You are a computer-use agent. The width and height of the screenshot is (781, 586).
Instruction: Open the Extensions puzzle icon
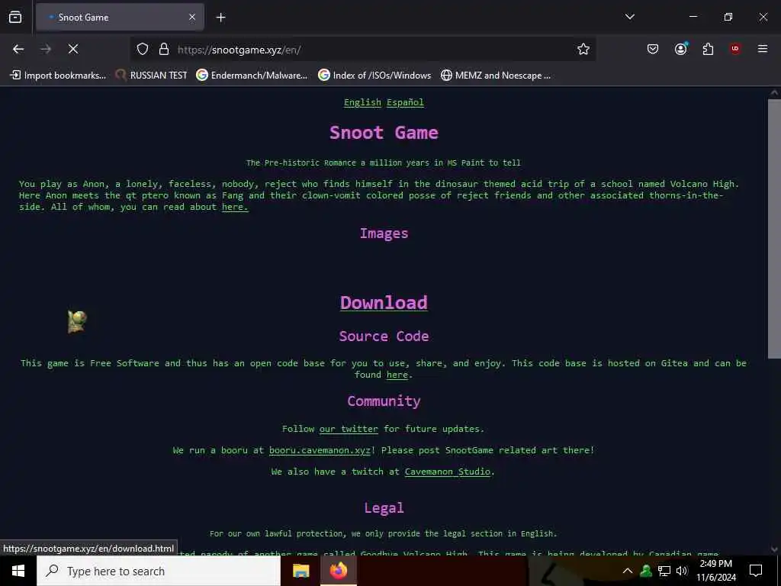point(708,49)
